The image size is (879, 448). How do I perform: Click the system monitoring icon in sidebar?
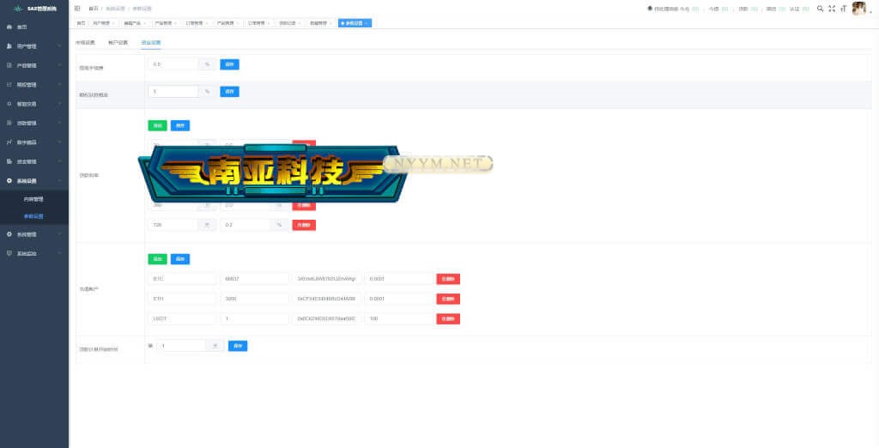point(9,253)
